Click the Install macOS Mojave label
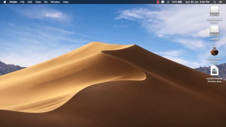The width and height of the screenshot is (226, 127). click(214, 60)
